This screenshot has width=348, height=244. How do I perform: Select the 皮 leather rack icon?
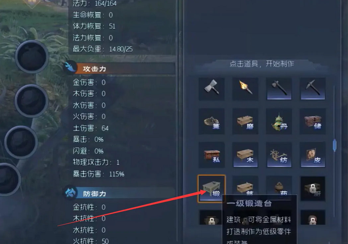(313, 155)
